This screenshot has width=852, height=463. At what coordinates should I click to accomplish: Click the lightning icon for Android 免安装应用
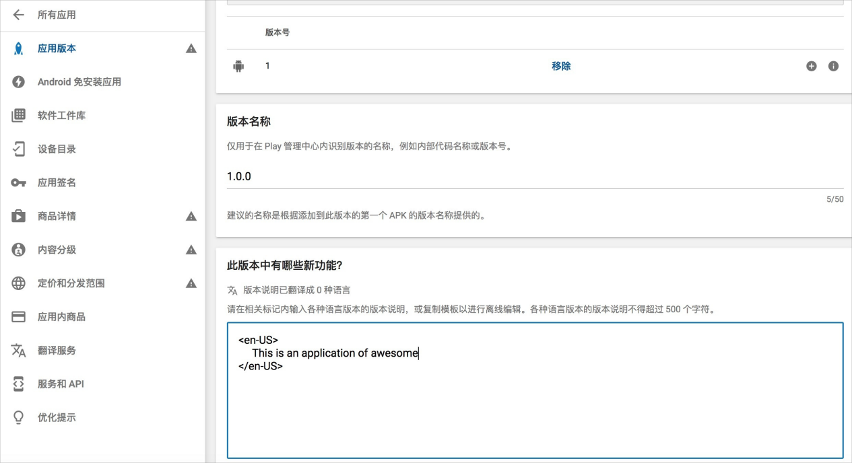pyautogui.click(x=18, y=82)
